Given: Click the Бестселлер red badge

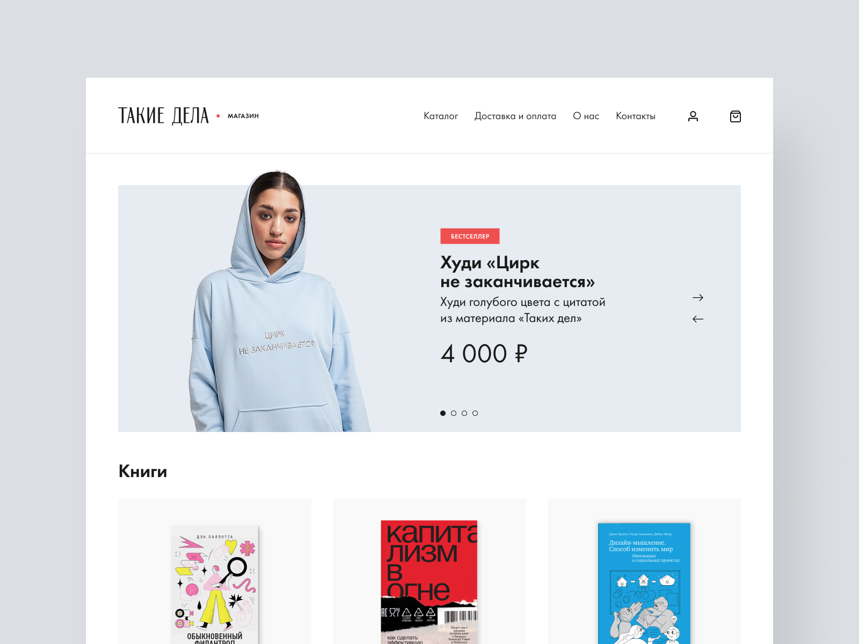Looking at the screenshot, I should (x=470, y=236).
